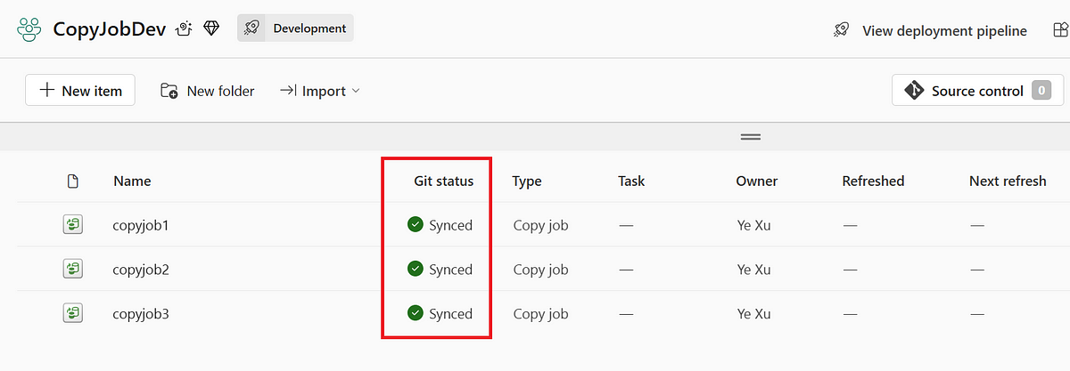Click the copyjob3 item icon

click(73, 313)
